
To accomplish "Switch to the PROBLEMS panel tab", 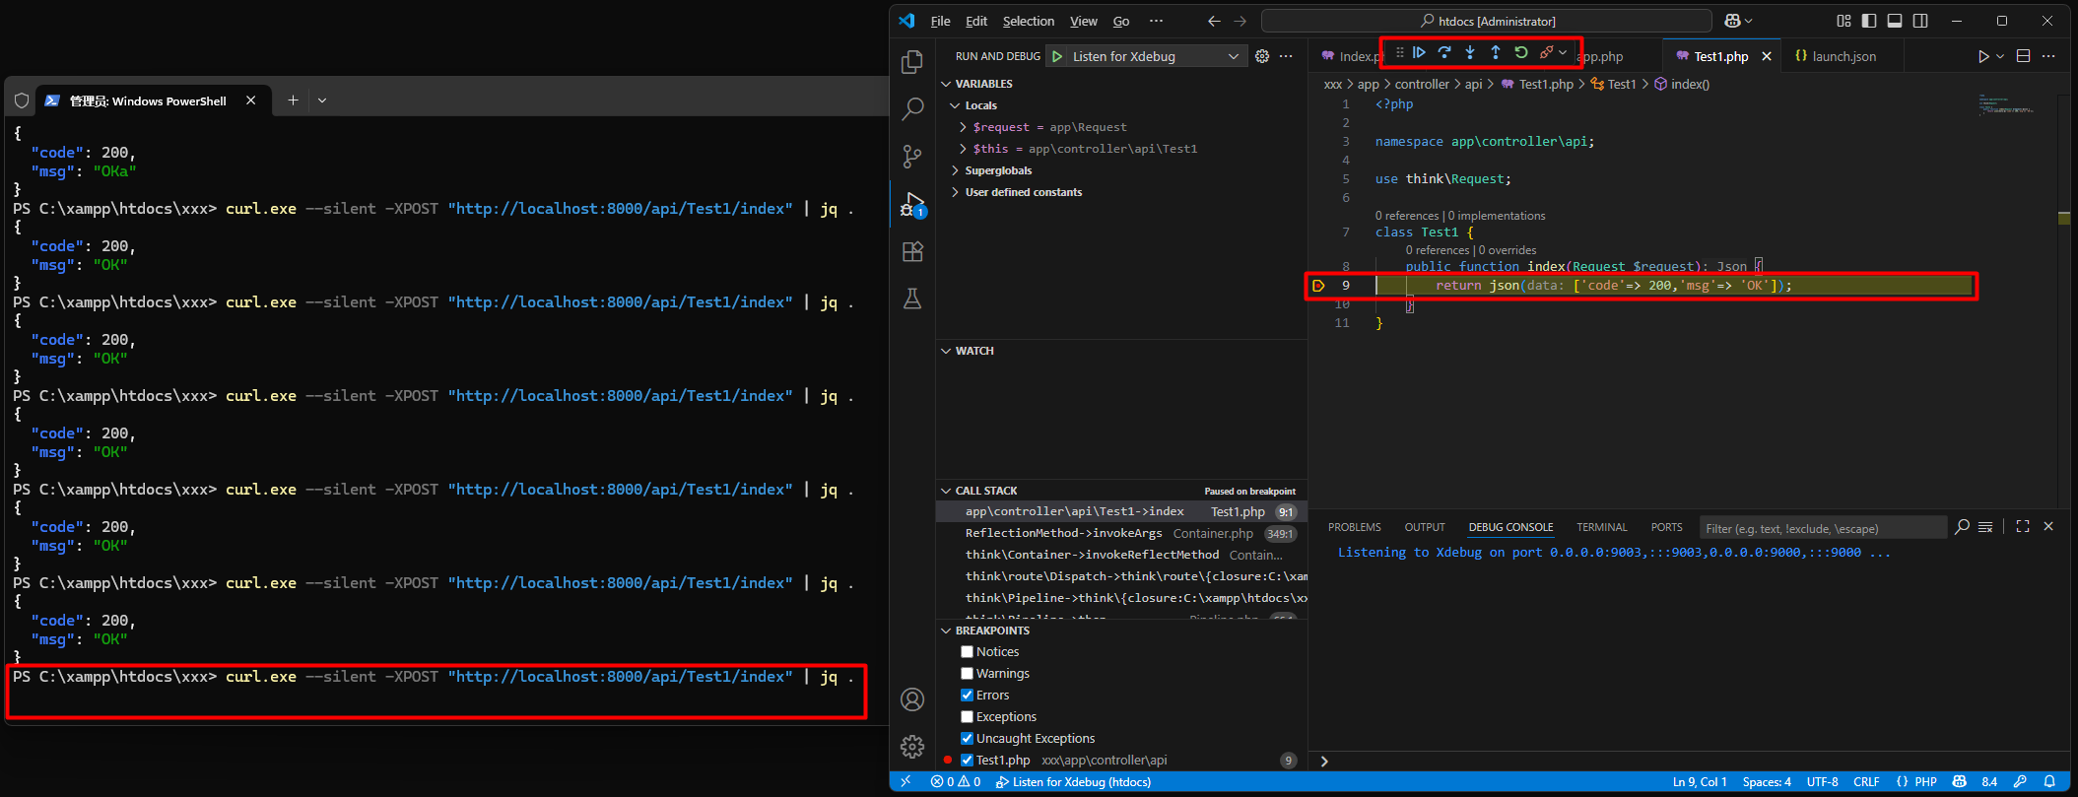I will point(1355,527).
